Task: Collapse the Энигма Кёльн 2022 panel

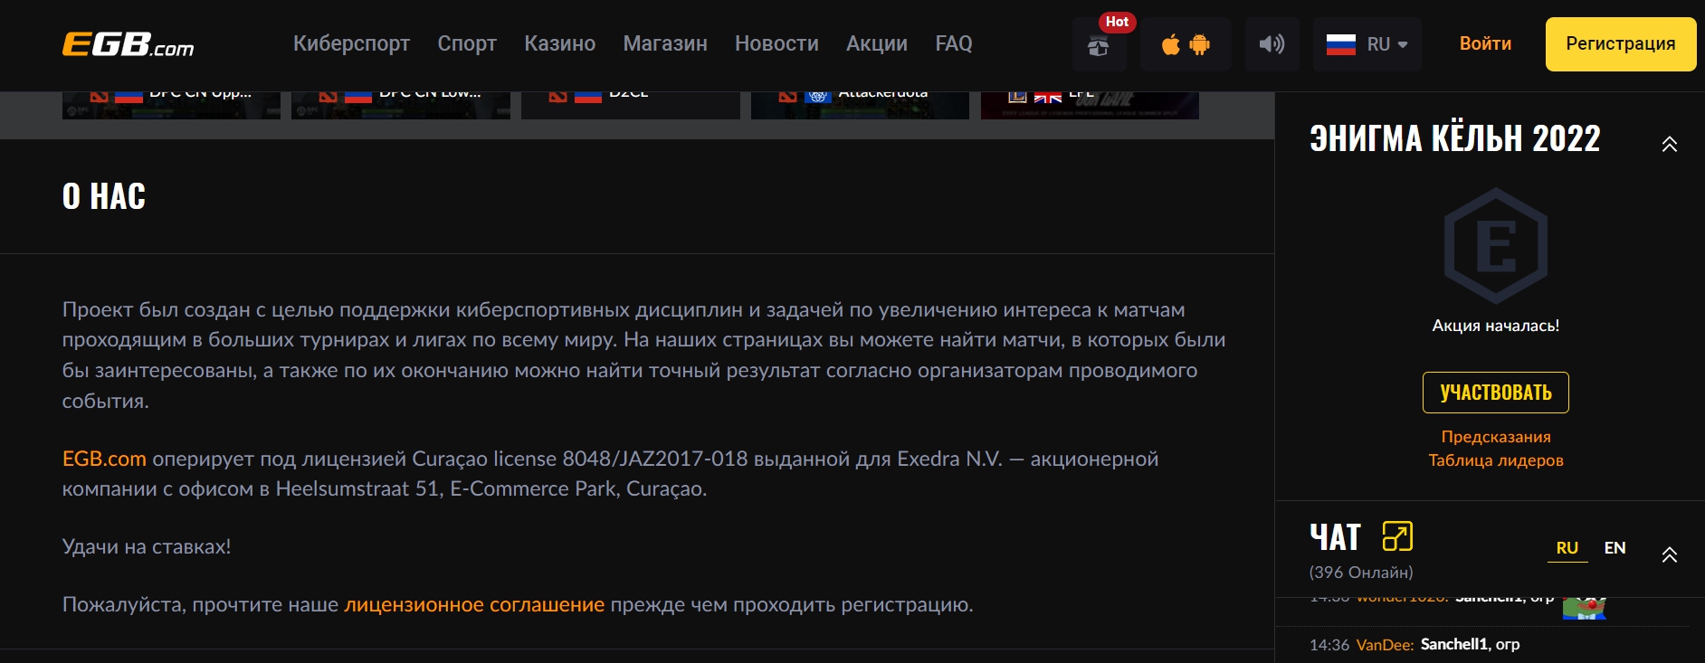Action: pos(1670,145)
